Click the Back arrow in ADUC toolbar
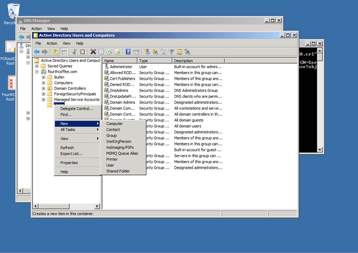The width and height of the screenshot is (358, 253). click(x=37, y=52)
